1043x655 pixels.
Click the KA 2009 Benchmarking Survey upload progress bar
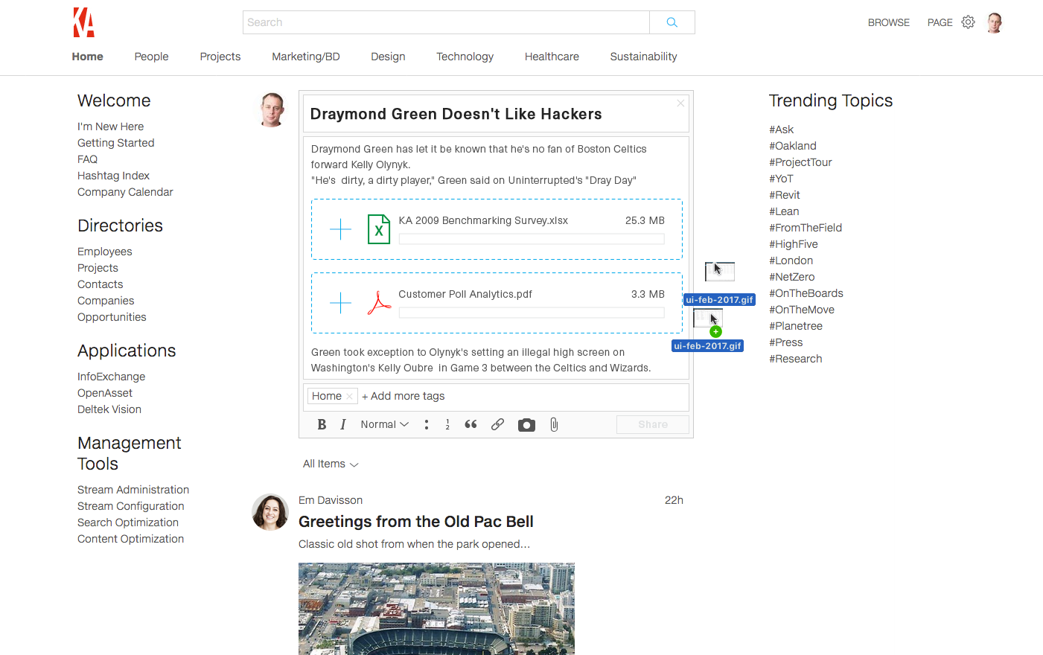tap(531, 239)
